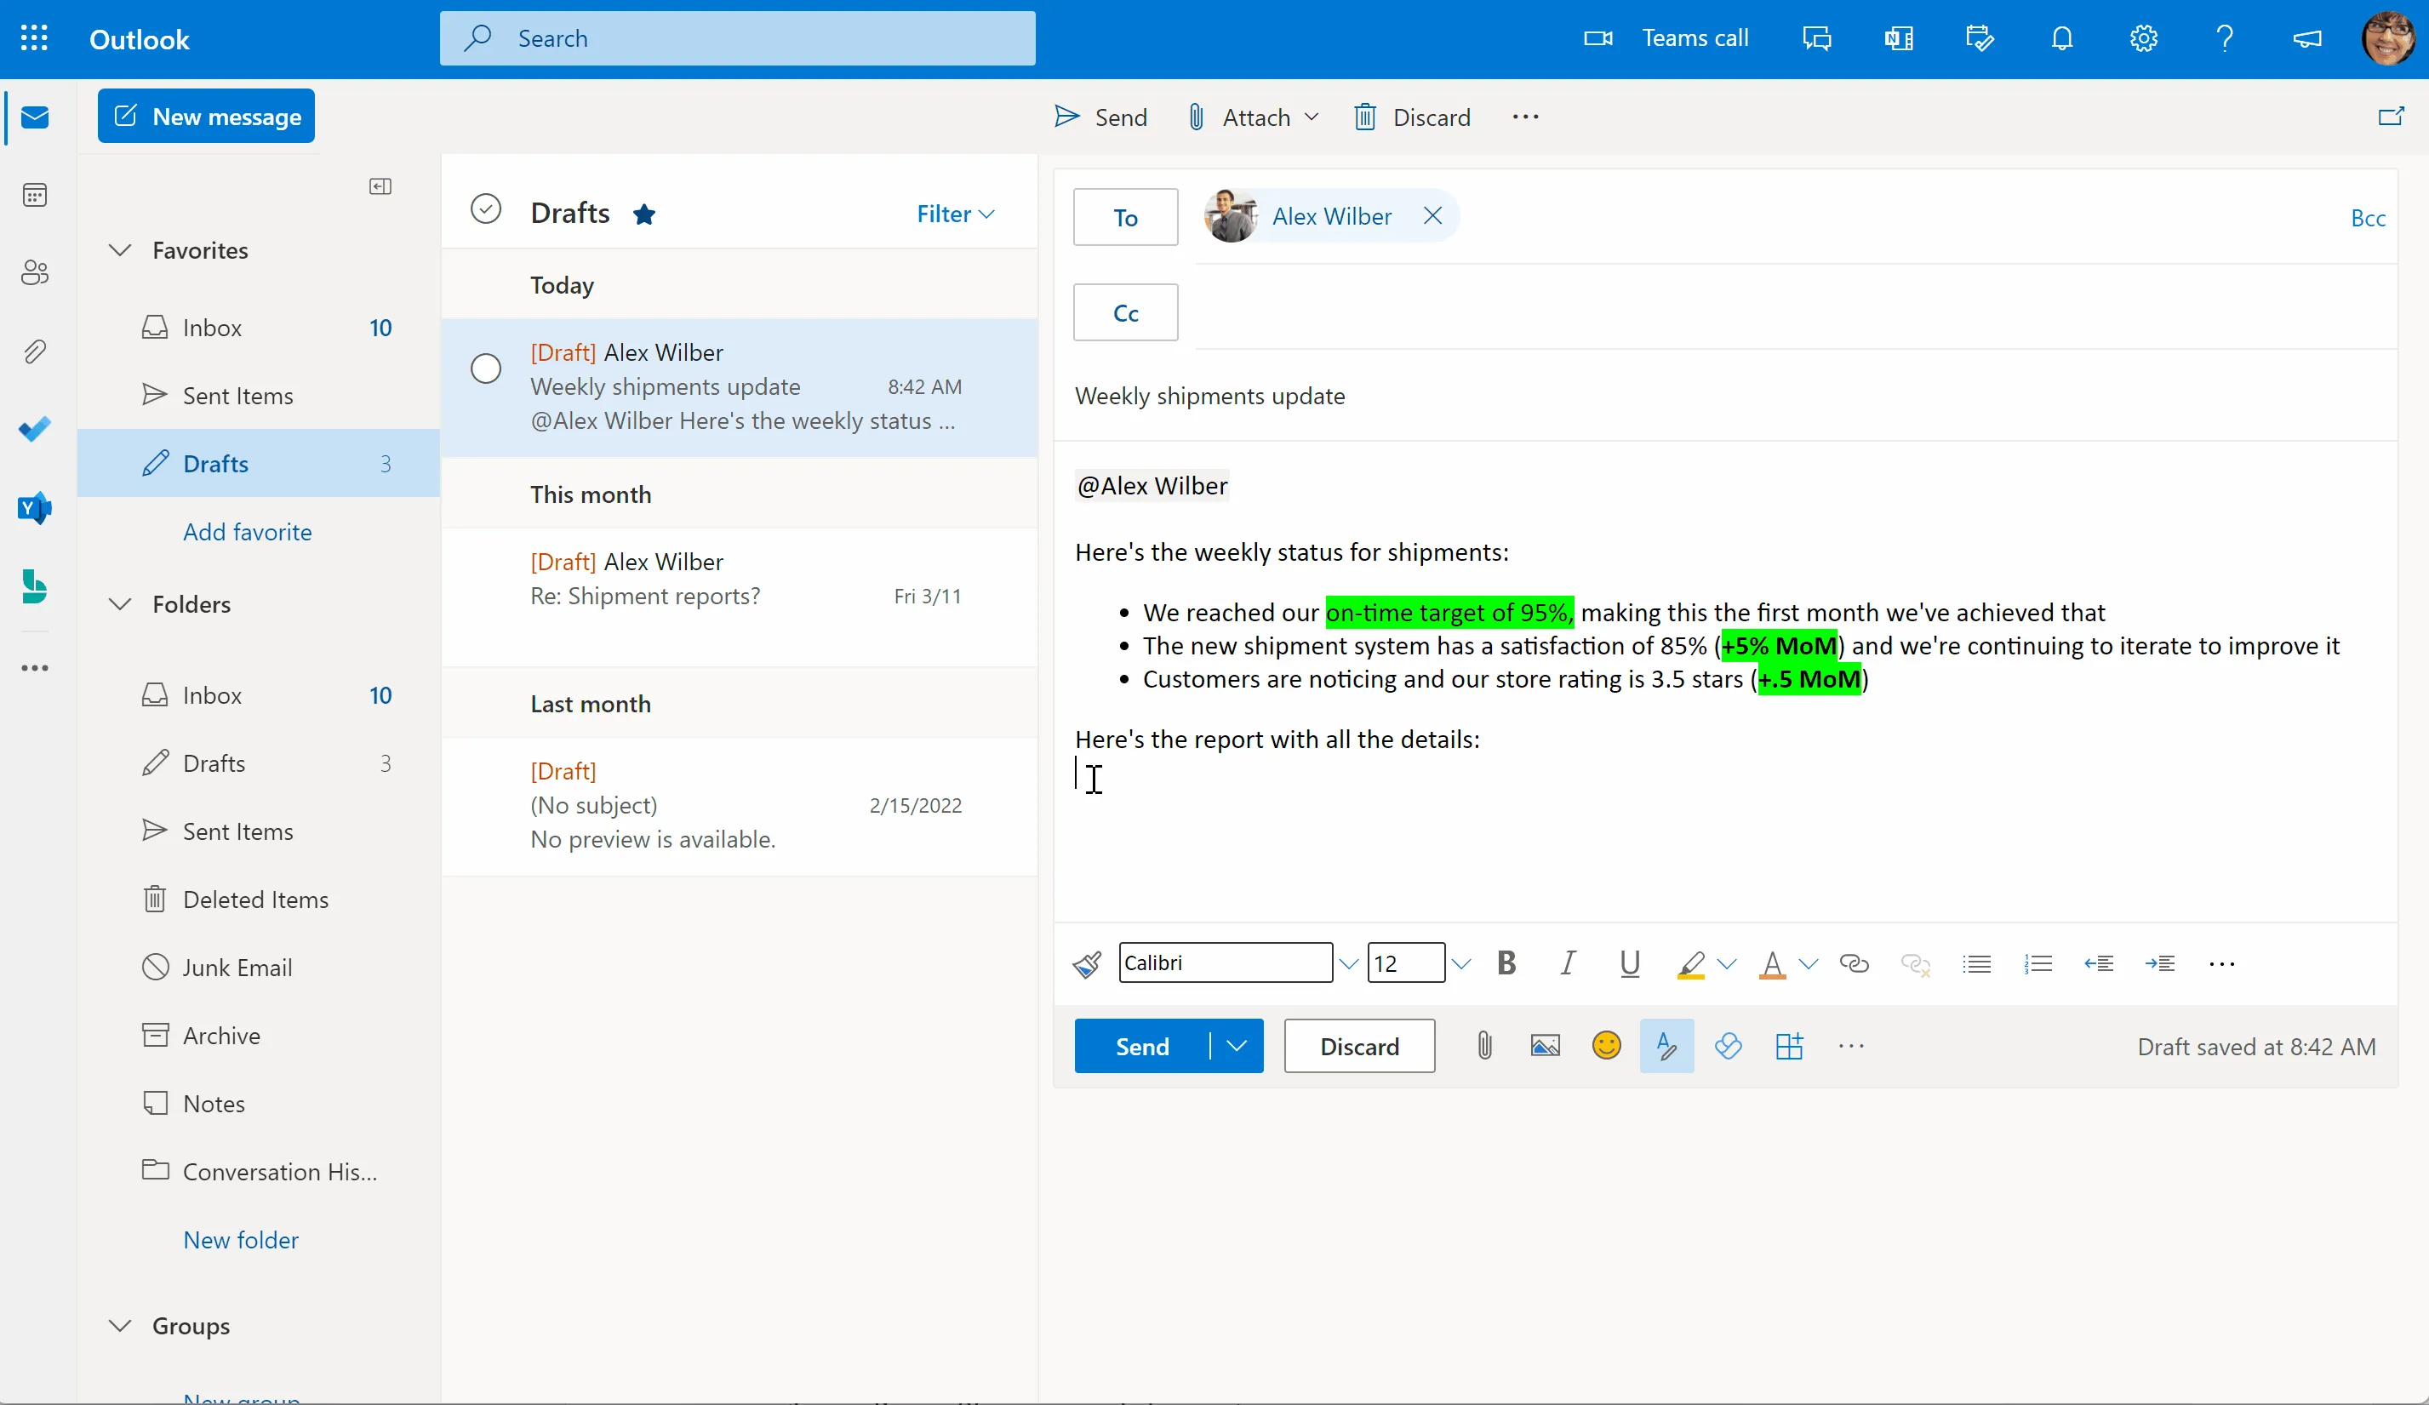Attach a file using the paperclip icon
This screenshot has width=2429, height=1405.
pyautogui.click(x=1483, y=1046)
